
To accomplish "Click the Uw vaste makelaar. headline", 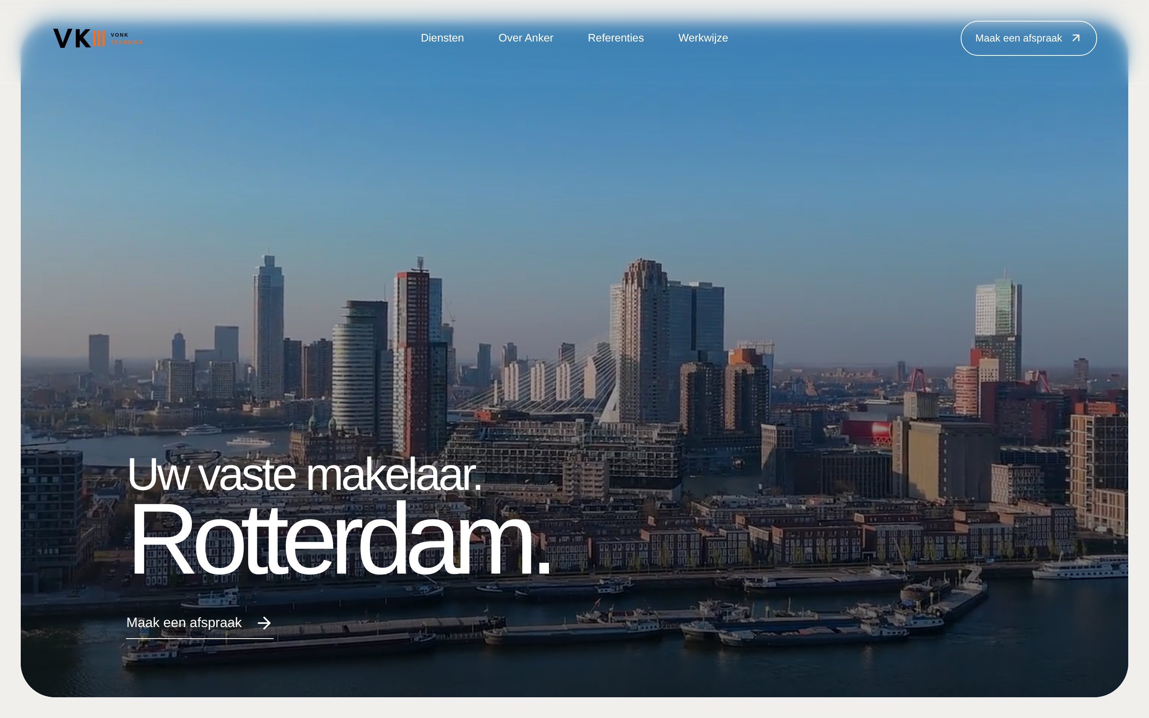I will [x=304, y=474].
